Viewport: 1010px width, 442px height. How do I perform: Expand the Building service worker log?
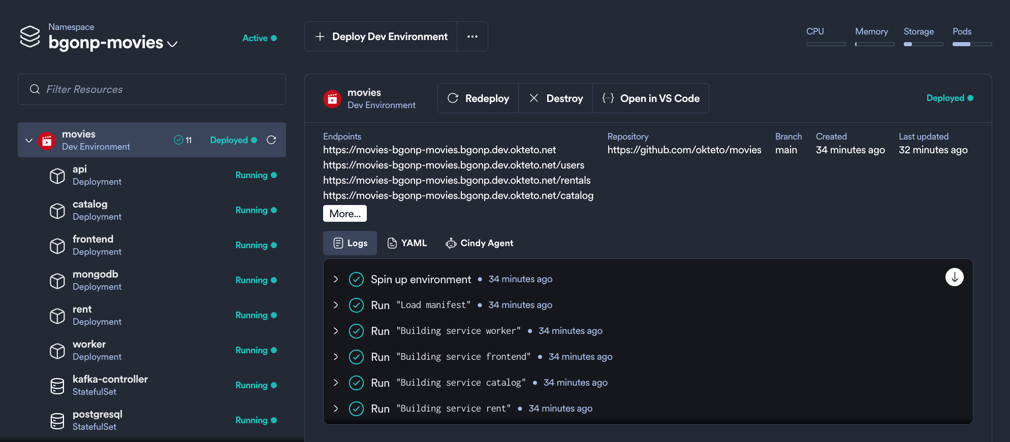336,331
